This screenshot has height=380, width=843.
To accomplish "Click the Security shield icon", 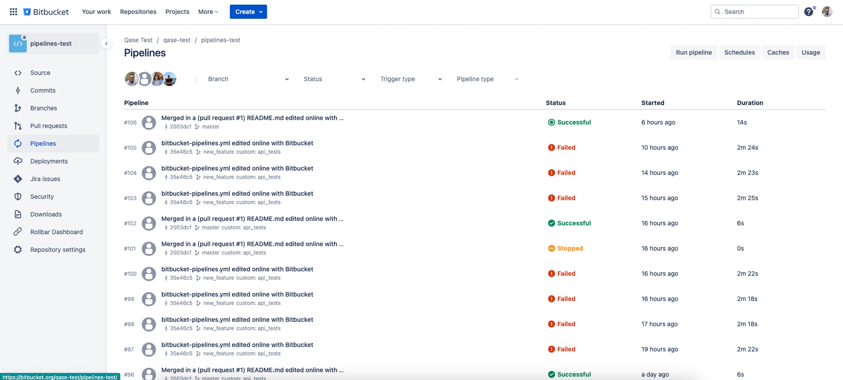I will coord(18,197).
